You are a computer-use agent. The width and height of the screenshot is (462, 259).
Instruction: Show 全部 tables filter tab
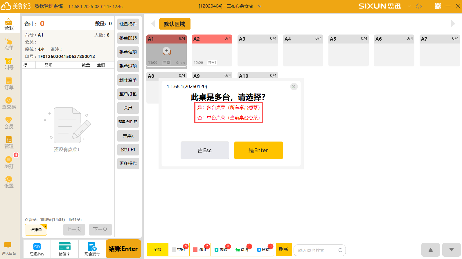[x=157, y=249]
